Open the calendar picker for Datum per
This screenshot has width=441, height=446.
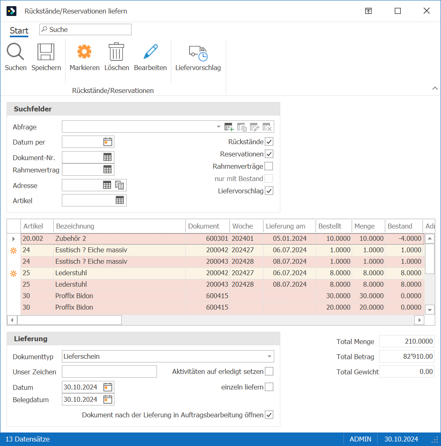click(x=108, y=142)
